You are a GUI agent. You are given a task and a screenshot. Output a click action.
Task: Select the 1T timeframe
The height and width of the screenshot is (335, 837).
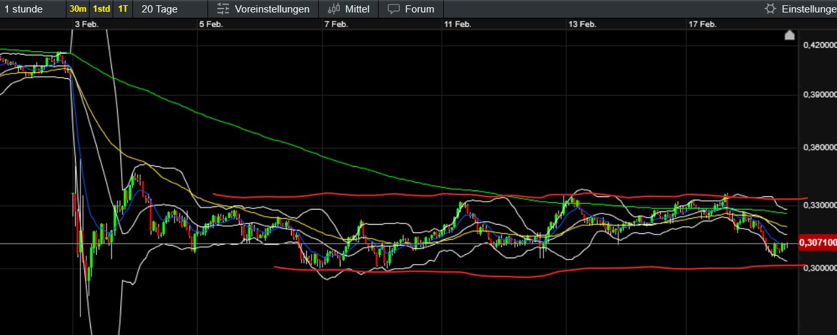tap(123, 9)
